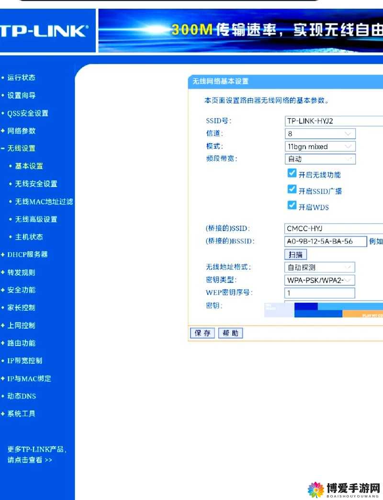The height and width of the screenshot is (500, 383).
Task: Open IP带宽控制 menu item
Action: point(25,361)
